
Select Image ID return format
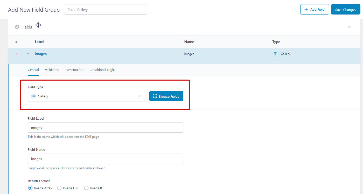click(86, 188)
